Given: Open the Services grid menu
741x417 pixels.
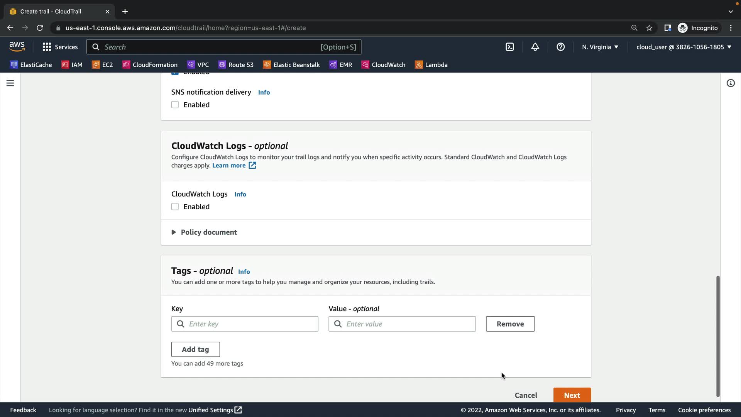Looking at the screenshot, I should pos(60,47).
